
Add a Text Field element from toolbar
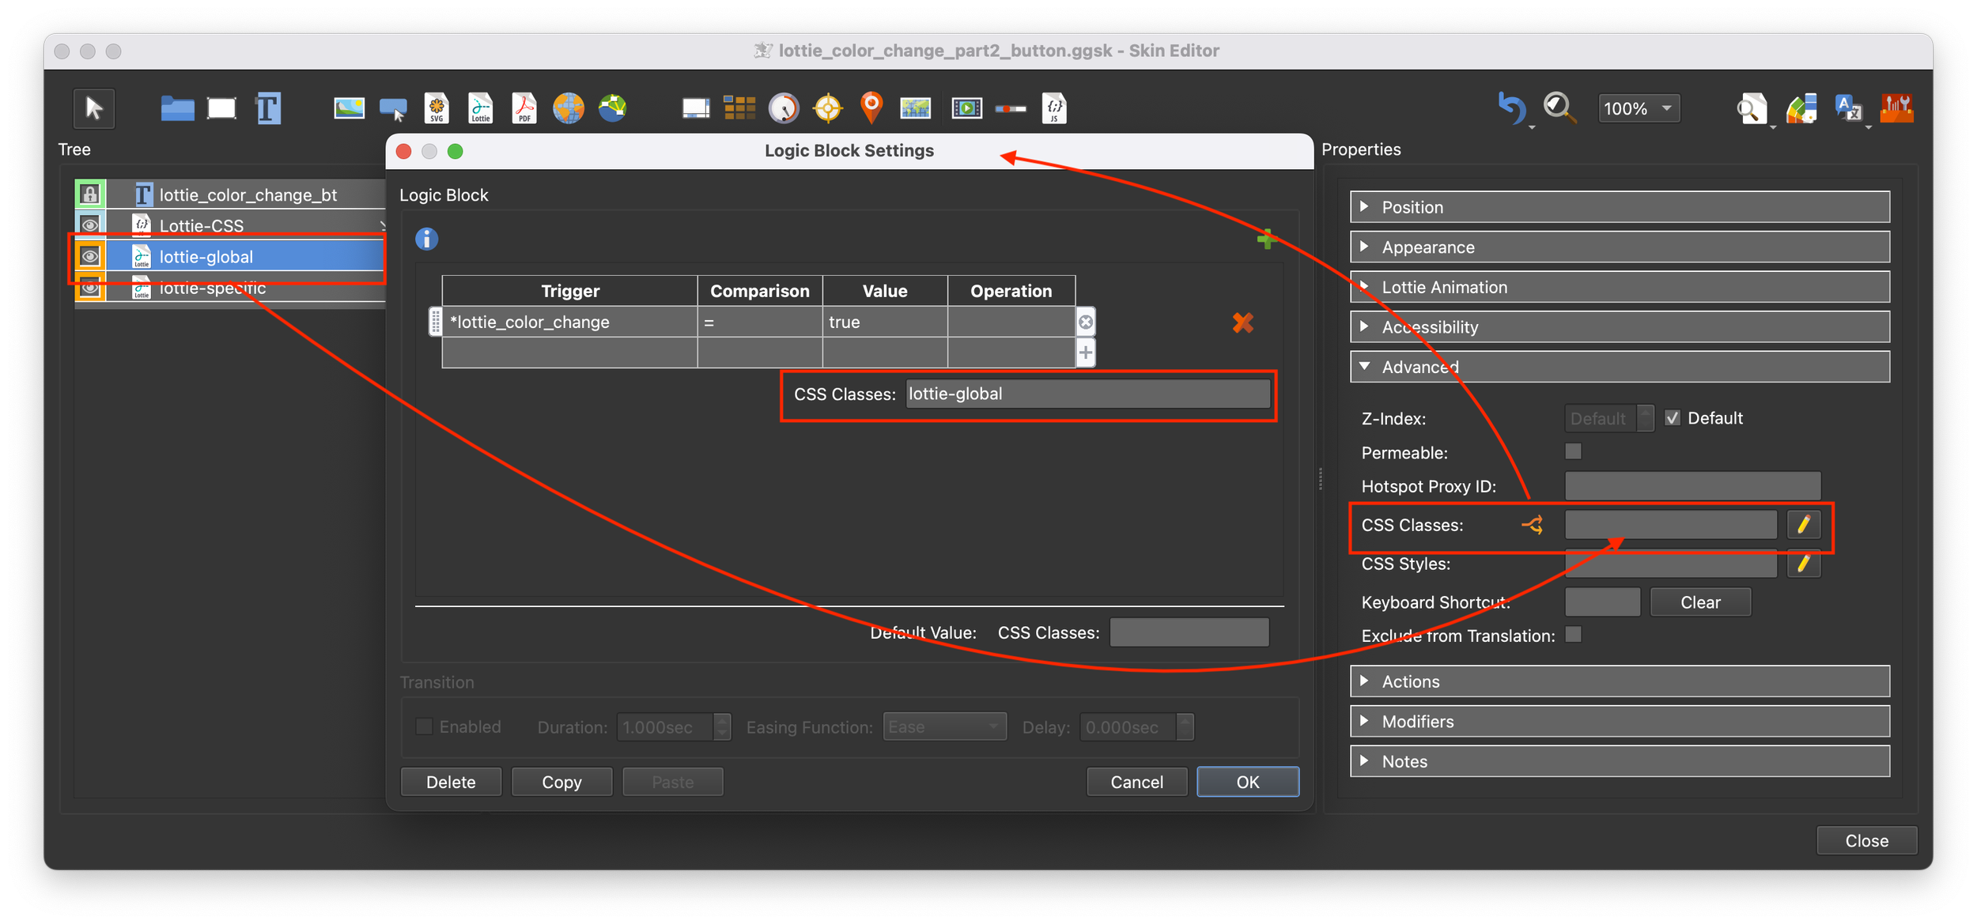[268, 108]
